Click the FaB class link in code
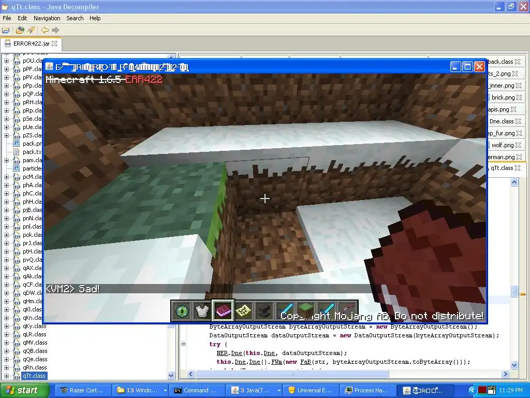This screenshot has height=398, width=530. [x=305, y=362]
